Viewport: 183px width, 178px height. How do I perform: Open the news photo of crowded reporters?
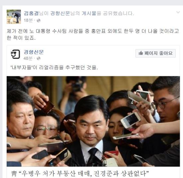pos(93,121)
